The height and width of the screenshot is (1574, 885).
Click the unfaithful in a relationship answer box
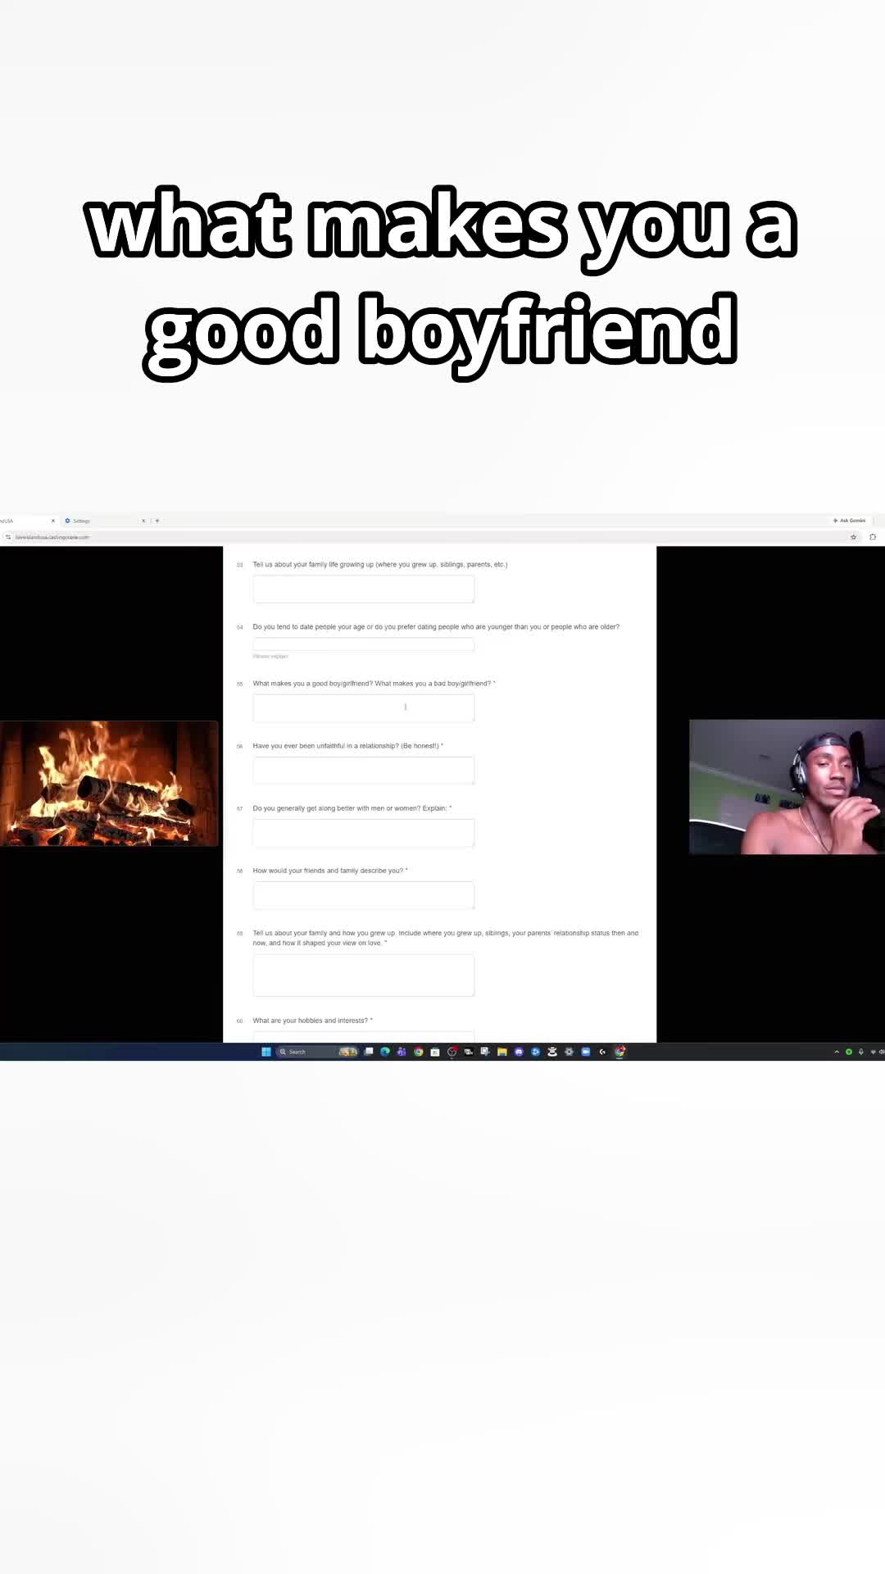pyautogui.click(x=364, y=770)
